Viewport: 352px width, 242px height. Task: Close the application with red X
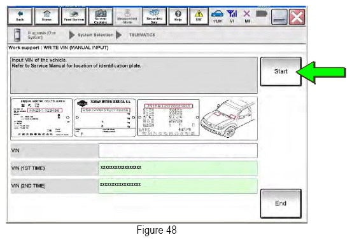(x=297, y=17)
